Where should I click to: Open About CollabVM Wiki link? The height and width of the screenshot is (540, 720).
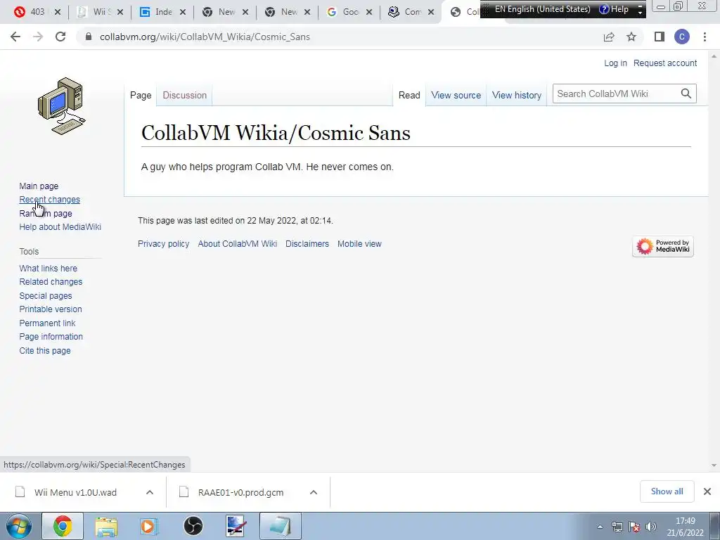pyautogui.click(x=238, y=244)
